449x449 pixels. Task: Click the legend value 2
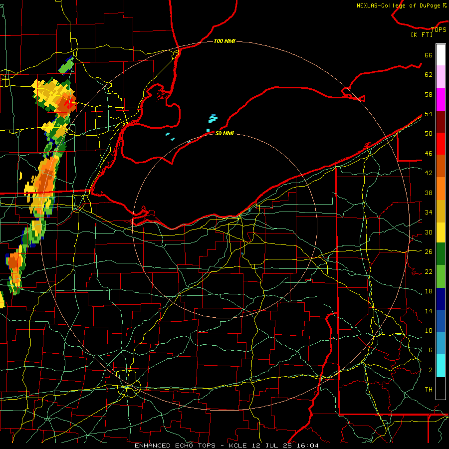pos(430,370)
